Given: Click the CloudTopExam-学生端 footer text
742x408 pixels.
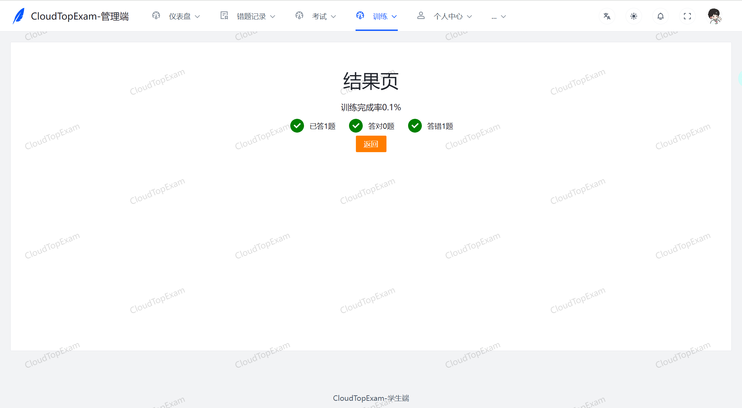Looking at the screenshot, I should pos(371,398).
